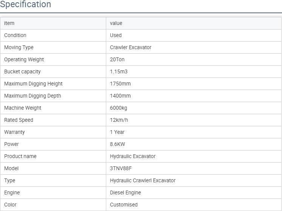Select the model number 3TNV88F

point(121,168)
